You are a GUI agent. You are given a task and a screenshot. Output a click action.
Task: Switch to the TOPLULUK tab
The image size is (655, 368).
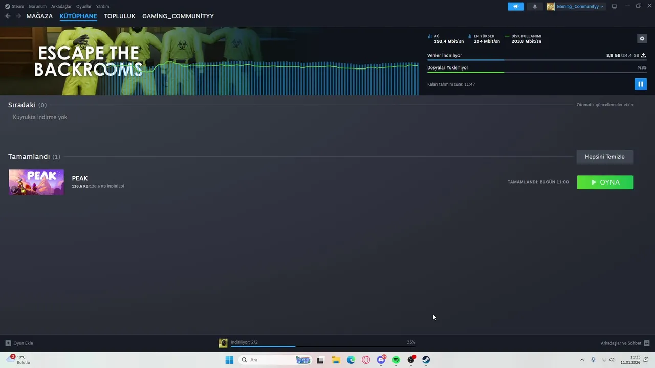(120, 16)
